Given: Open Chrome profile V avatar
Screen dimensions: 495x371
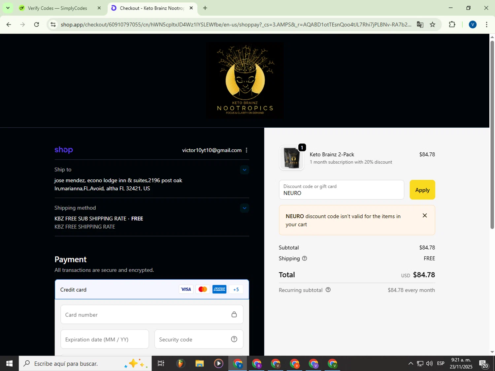Looking at the screenshot, I should [473, 24].
